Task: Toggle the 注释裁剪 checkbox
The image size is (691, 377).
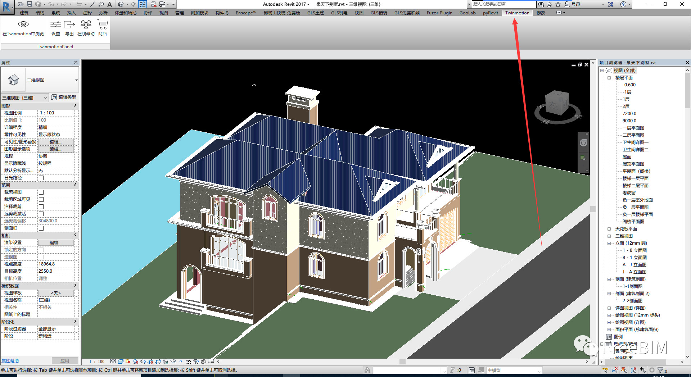Action: click(41, 206)
